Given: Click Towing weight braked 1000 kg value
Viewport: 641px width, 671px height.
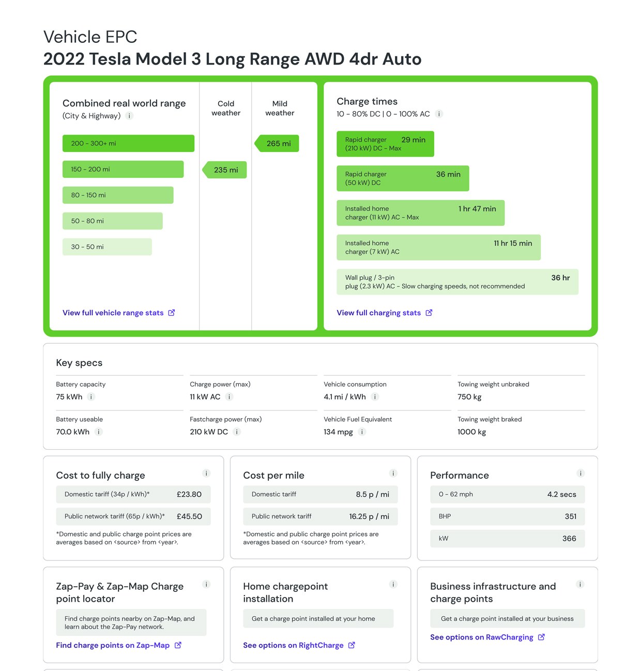Looking at the screenshot, I should pyautogui.click(x=471, y=432).
